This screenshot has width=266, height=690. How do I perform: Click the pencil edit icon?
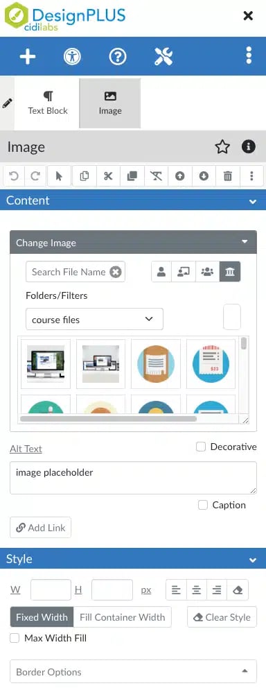[7, 104]
